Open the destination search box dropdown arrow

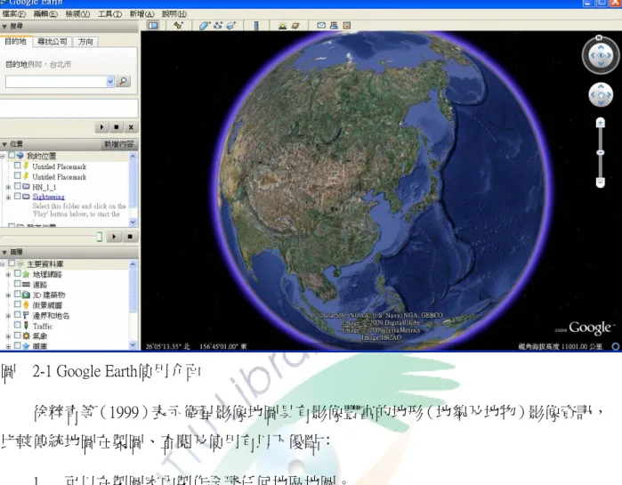(110, 82)
